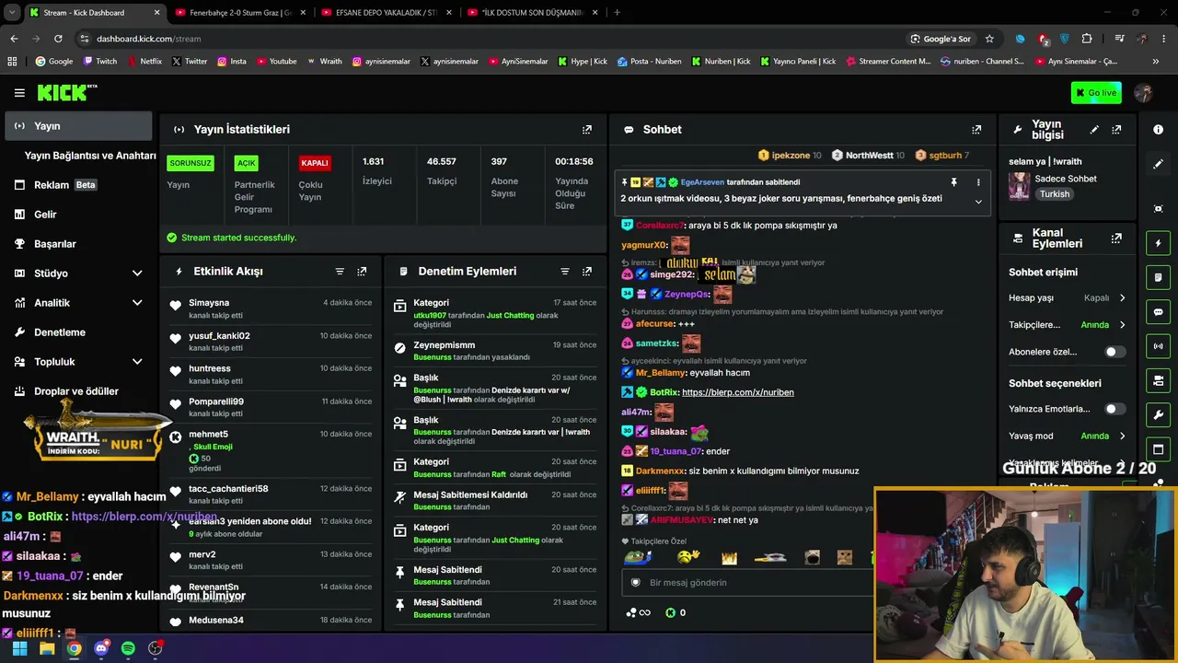Image resolution: width=1178 pixels, height=663 pixels.
Task: Pop out the Sohbet chat panel
Action: [x=976, y=130]
